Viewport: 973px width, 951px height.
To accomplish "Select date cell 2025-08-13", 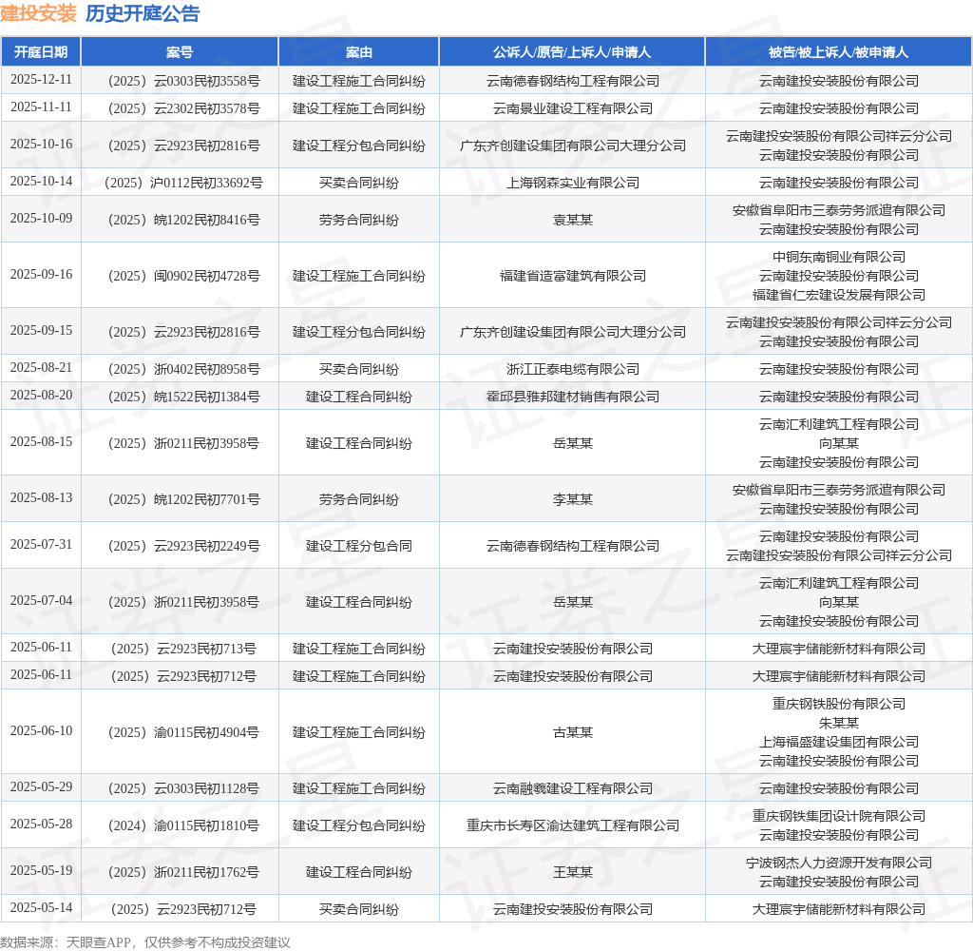I will coord(41,498).
